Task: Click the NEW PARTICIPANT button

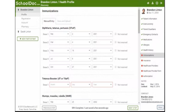Action: (x=28, y=39)
